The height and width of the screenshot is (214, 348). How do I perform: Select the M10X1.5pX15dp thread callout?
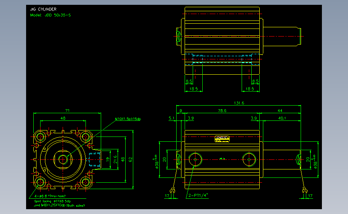[128, 119]
